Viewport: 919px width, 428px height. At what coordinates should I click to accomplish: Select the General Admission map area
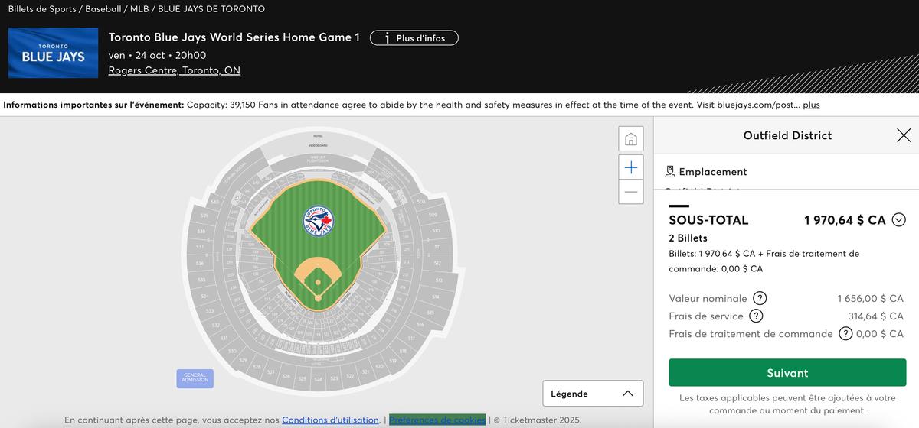pyautogui.click(x=195, y=378)
